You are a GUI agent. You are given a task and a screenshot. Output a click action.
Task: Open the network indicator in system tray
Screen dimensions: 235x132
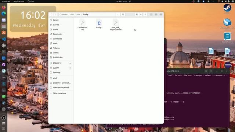tap(222, 1)
